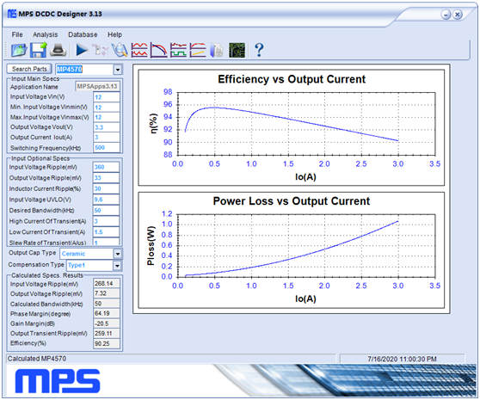Open a design file with folder icon
The image size is (480, 400).
(19, 50)
